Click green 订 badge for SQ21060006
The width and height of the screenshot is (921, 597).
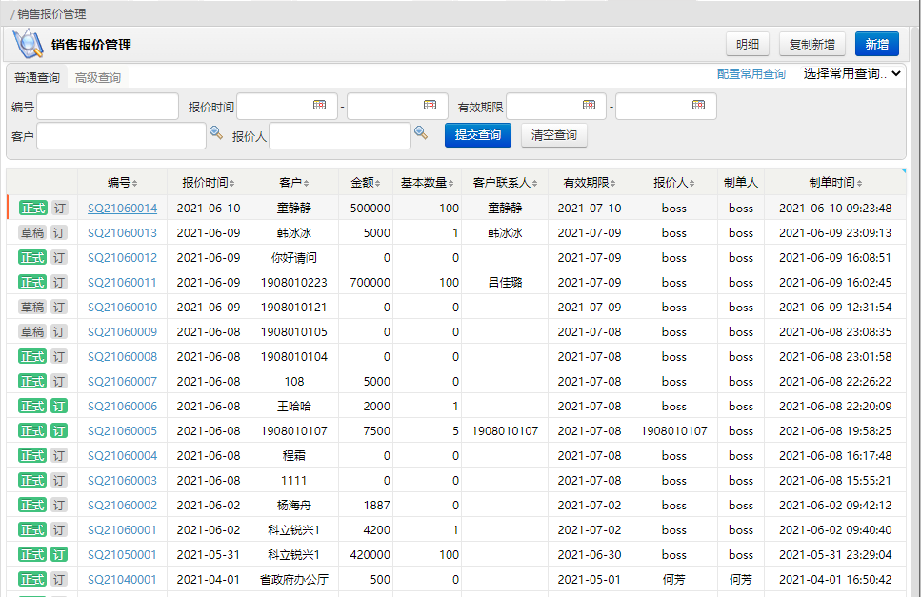coord(59,406)
